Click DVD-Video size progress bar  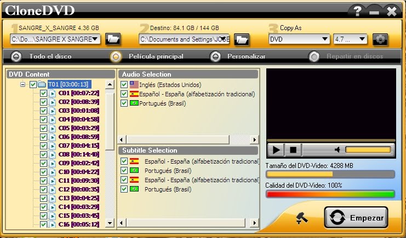point(330,175)
